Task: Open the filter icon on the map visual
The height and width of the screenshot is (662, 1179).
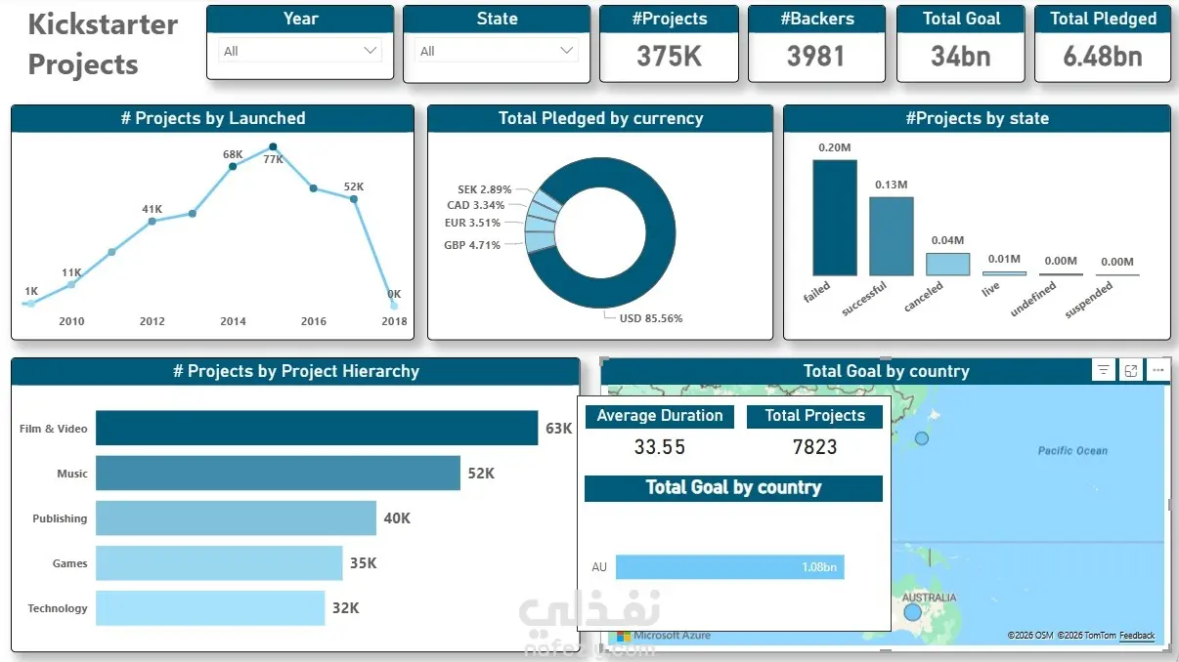Action: pos(1103,370)
